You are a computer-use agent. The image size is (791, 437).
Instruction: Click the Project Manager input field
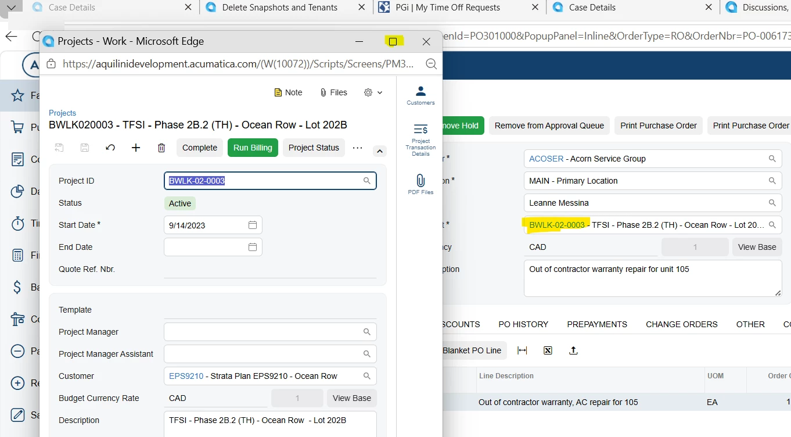point(270,332)
